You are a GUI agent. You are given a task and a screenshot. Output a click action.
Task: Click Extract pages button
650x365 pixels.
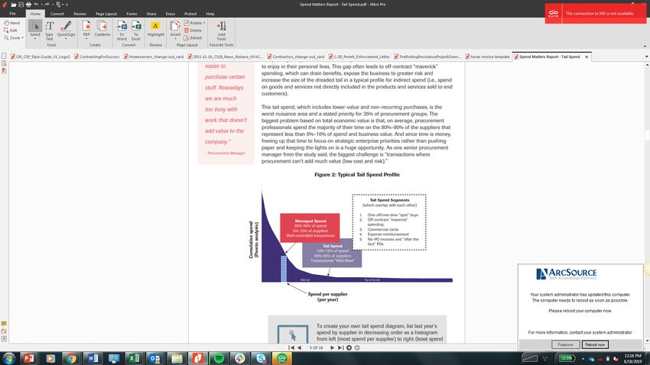193,37
